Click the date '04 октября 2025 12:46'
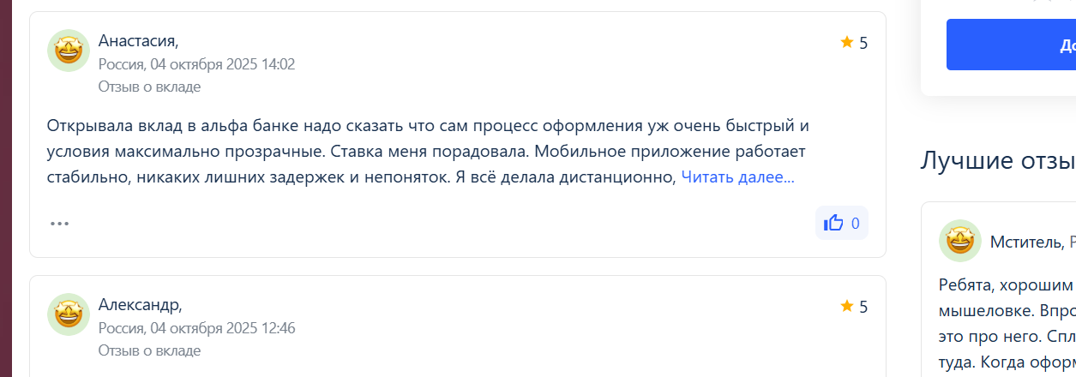This screenshot has height=377, width=1076. [x=222, y=328]
